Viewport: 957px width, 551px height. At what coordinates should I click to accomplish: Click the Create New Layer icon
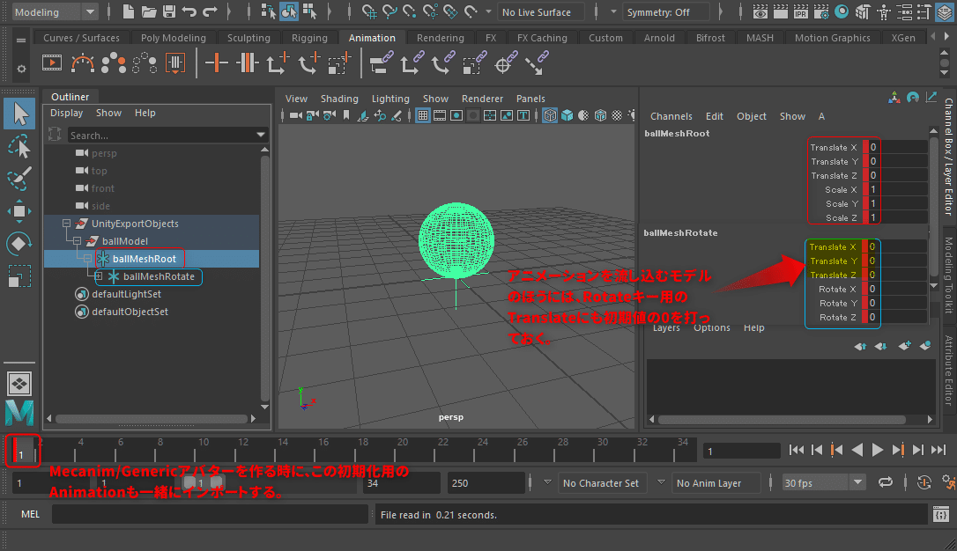coord(904,346)
